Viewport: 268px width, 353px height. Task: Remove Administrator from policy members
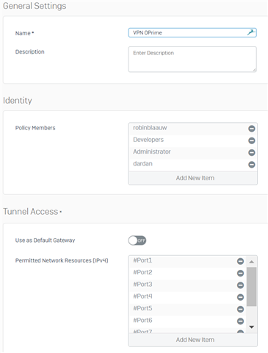pos(252,152)
